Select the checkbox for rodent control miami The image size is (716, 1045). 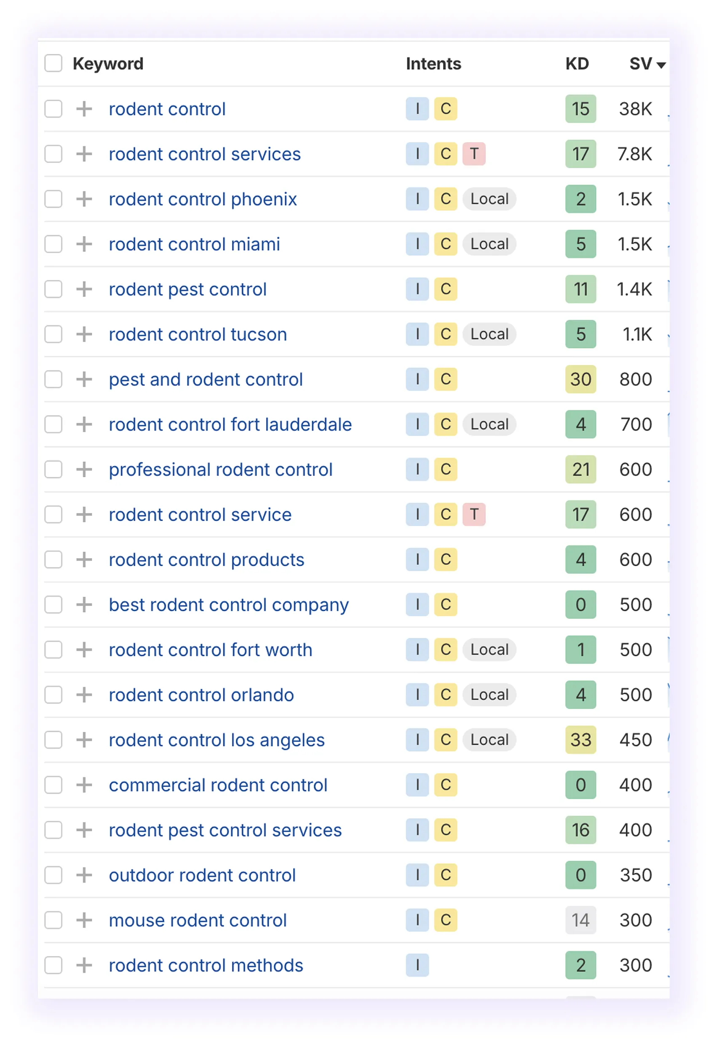(53, 244)
